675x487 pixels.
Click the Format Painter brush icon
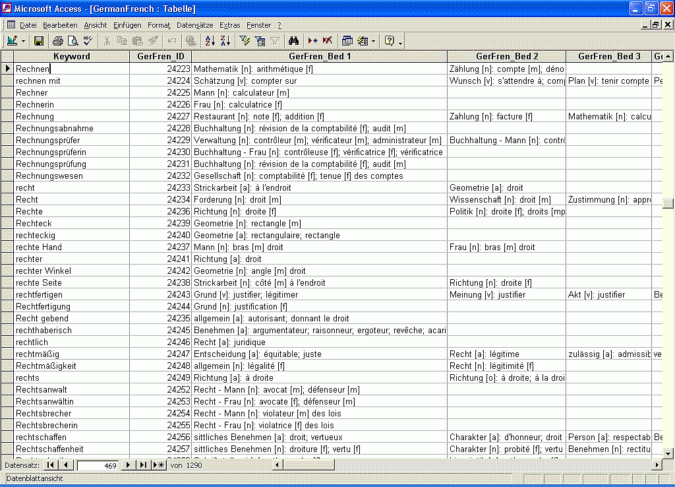(153, 41)
